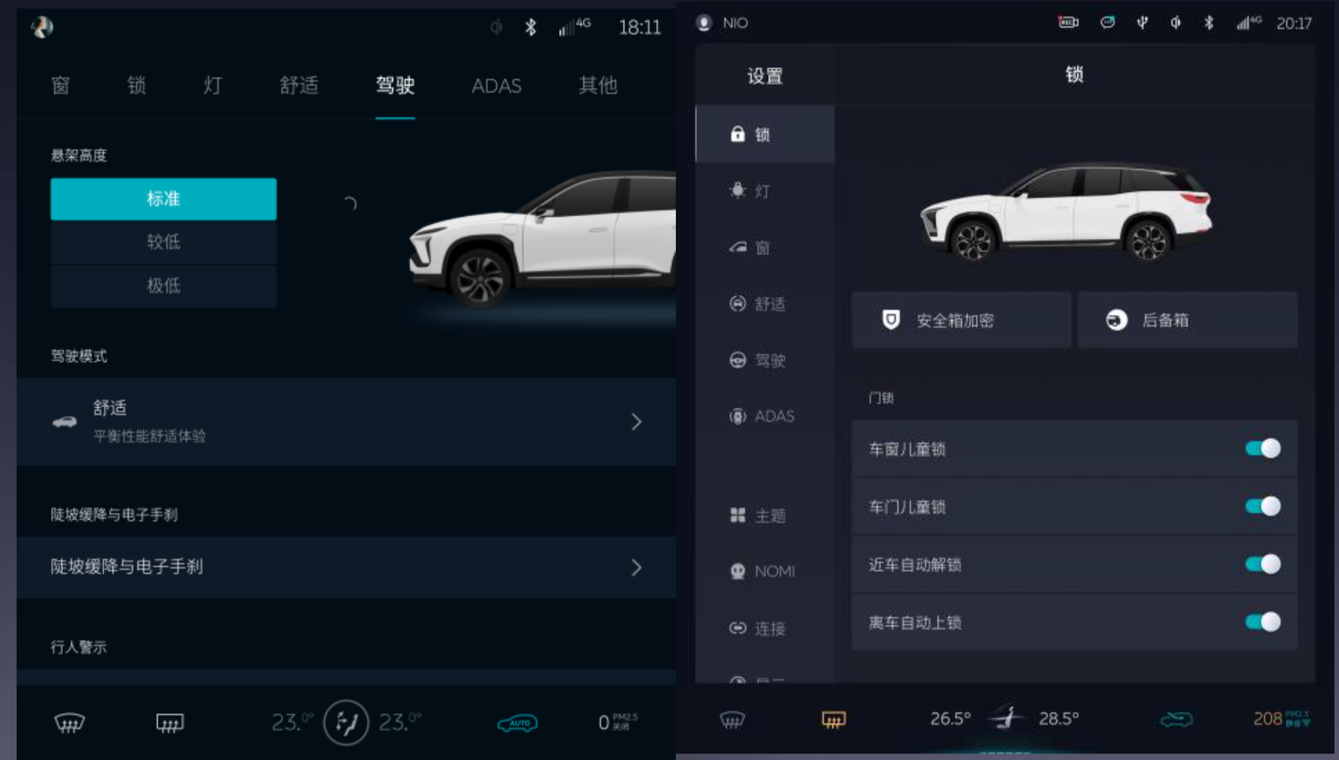Activate the orange rear defrost icon
Screen dimensions: 1339x760
834,720
